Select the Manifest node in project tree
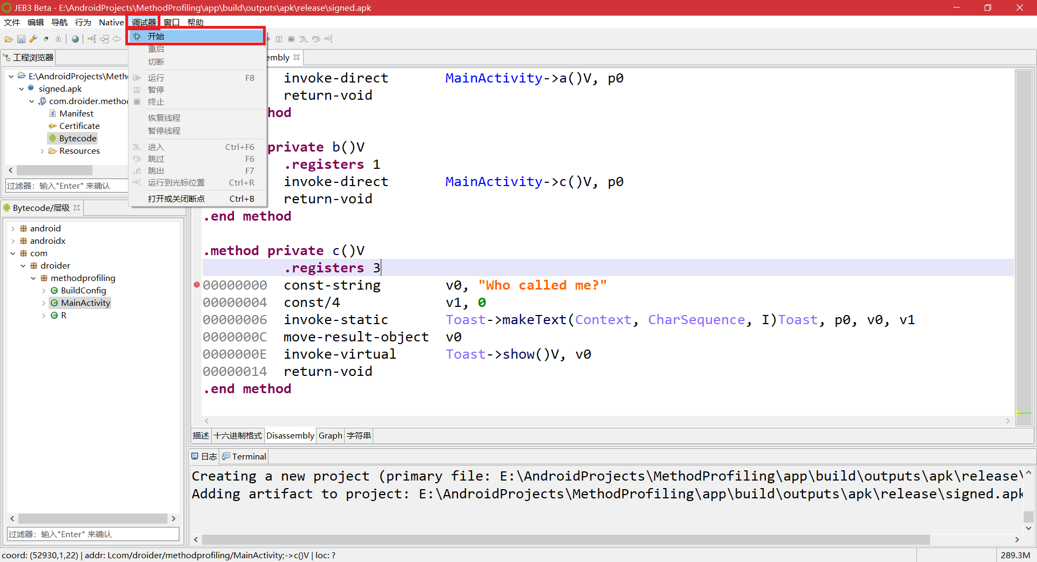The image size is (1037, 562). tap(76, 113)
